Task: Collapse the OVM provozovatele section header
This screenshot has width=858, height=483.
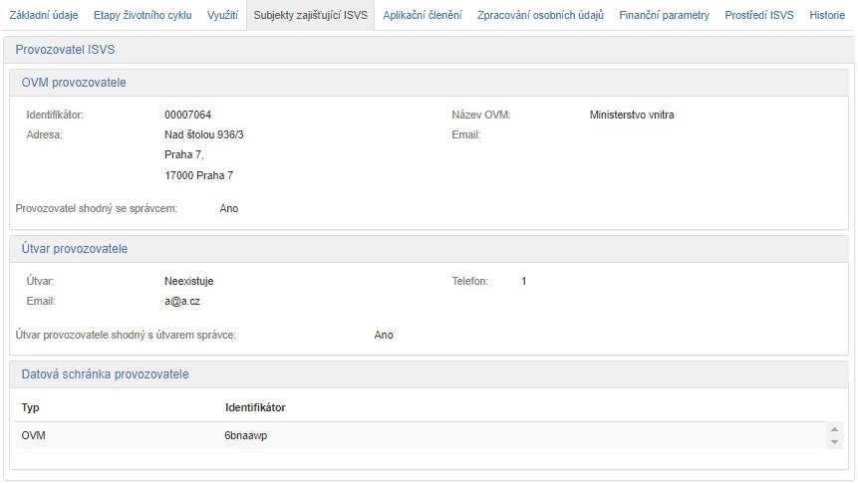Action: click(x=74, y=82)
